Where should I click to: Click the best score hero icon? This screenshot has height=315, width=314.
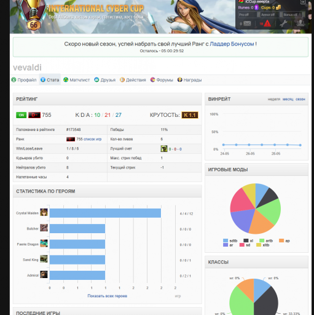164,148
